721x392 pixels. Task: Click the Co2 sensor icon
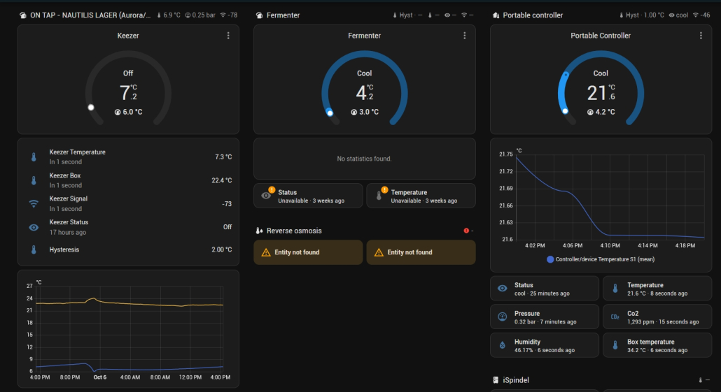coord(615,317)
